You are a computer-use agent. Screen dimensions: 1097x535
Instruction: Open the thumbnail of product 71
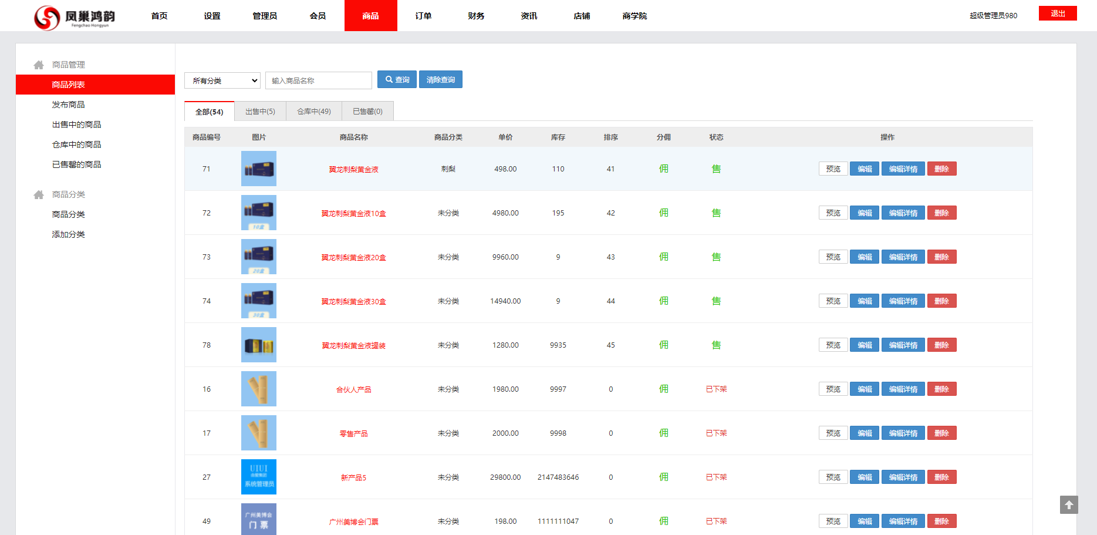point(259,169)
